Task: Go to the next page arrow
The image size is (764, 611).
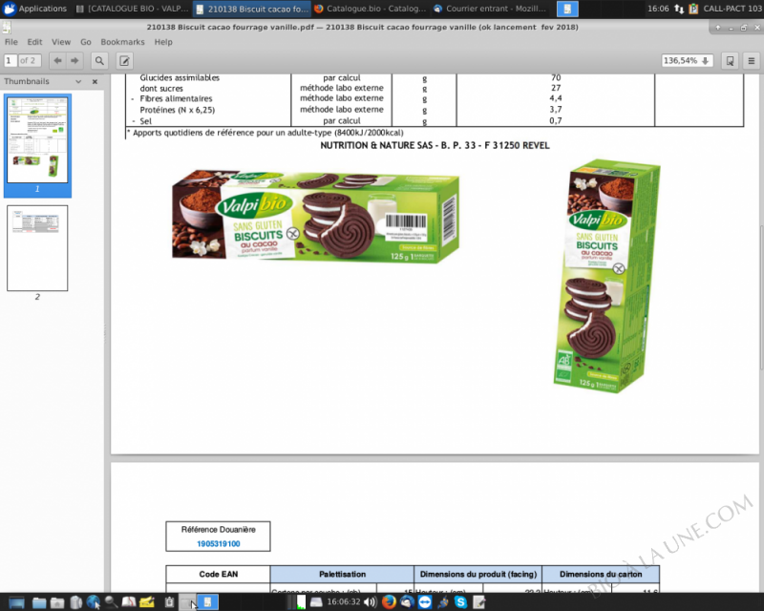Action: [74, 61]
